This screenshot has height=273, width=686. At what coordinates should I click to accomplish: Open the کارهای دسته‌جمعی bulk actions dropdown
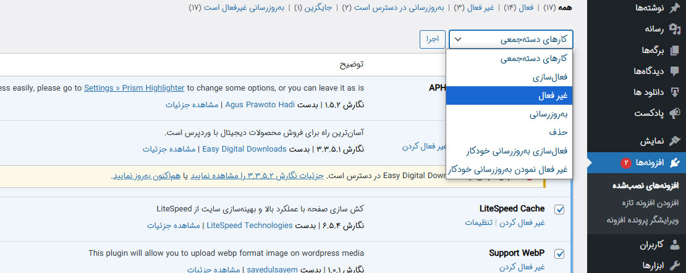coord(510,39)
